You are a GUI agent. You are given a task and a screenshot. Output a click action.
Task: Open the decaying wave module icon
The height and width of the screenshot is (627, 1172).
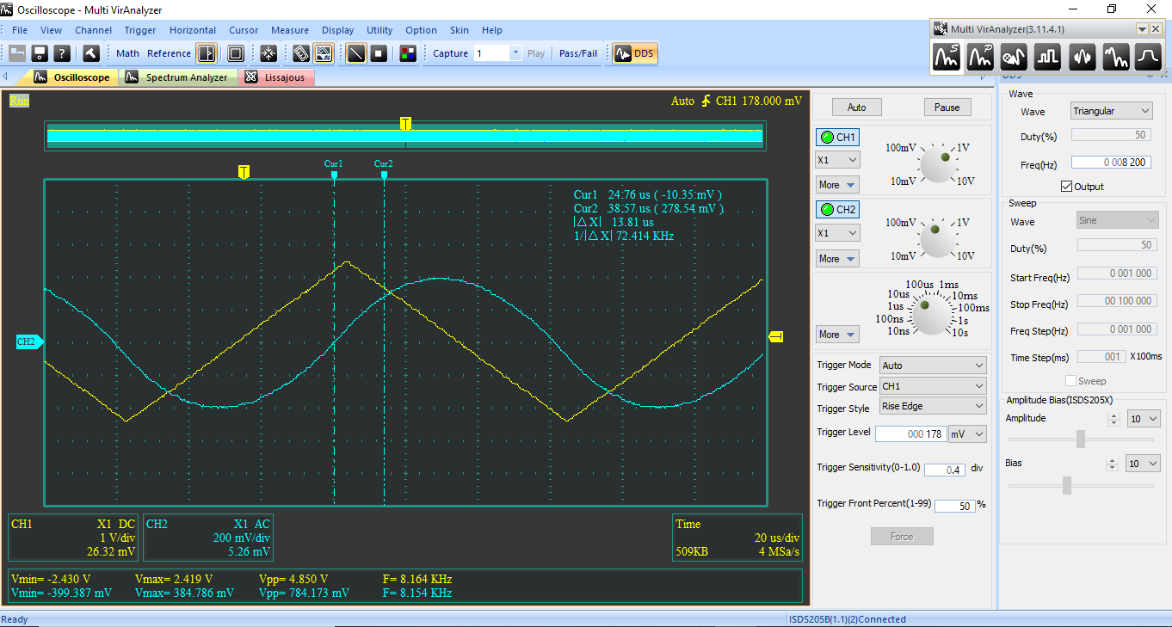click(x=1116, y=57)
